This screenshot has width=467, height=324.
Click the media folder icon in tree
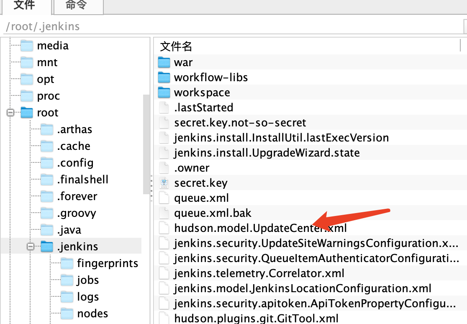[x=27, y=46]
